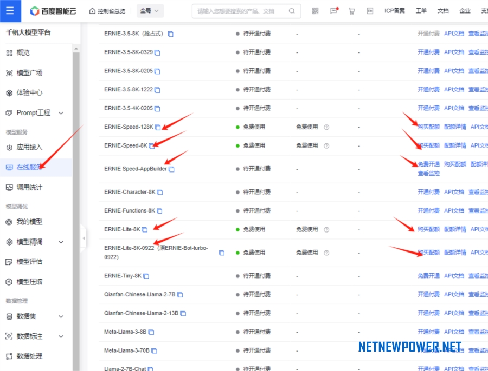Show help for ERNIE-Speed-128K free usage
This screenshot has width=488, height=371.
click(x=326, y=127)
